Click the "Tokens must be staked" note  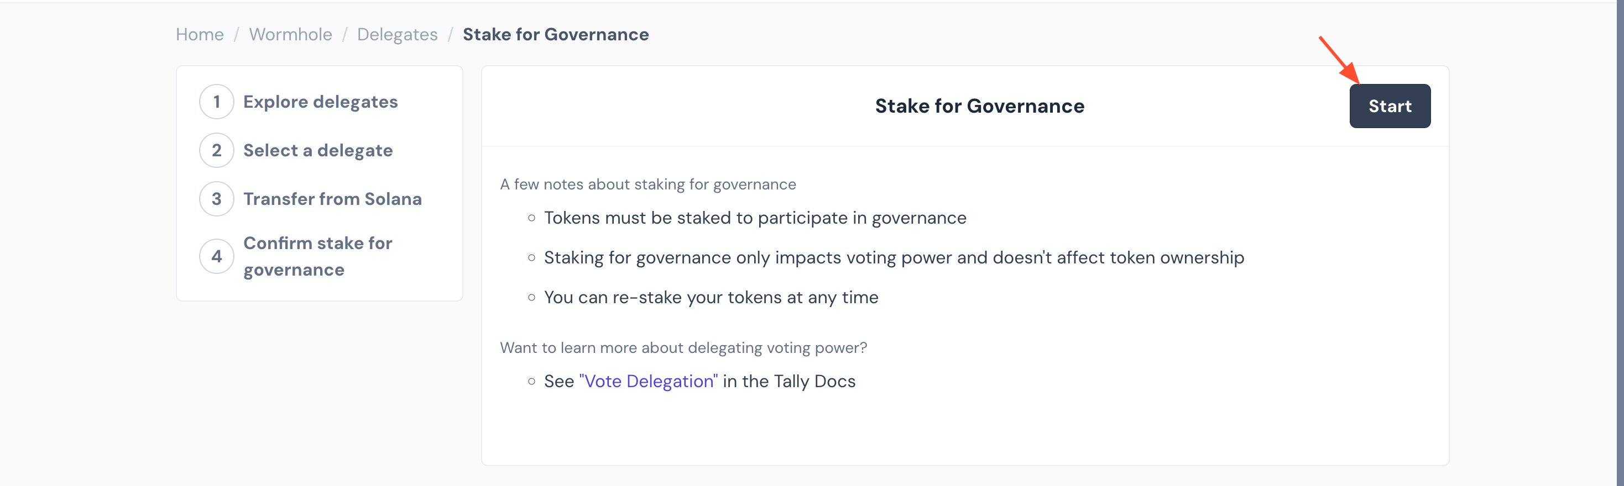pyautogui.click(x=755, y=218)
